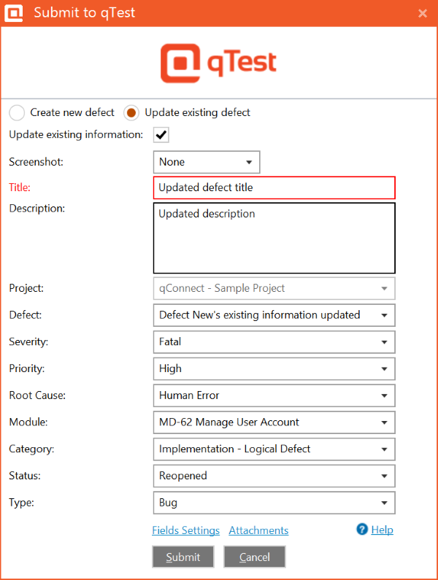Image resolution: width=438 pixels, height=580 pixels.
Task: Click the Status: label
Action: coord(25,476)
